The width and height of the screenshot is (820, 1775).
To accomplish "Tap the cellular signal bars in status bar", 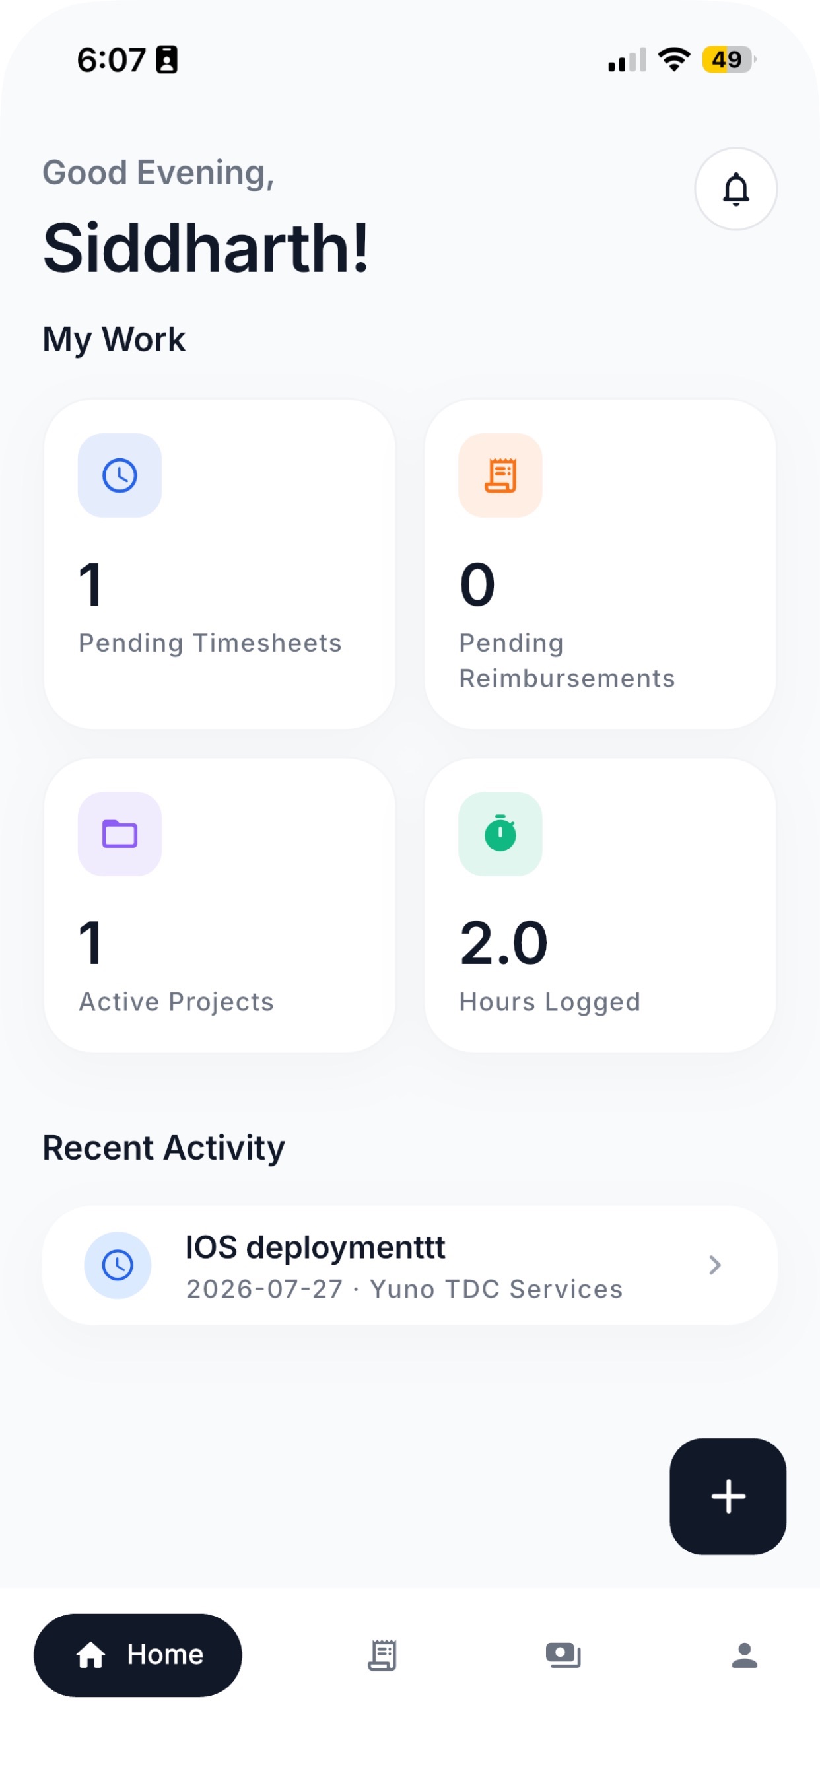I will [x=627, y=59].
